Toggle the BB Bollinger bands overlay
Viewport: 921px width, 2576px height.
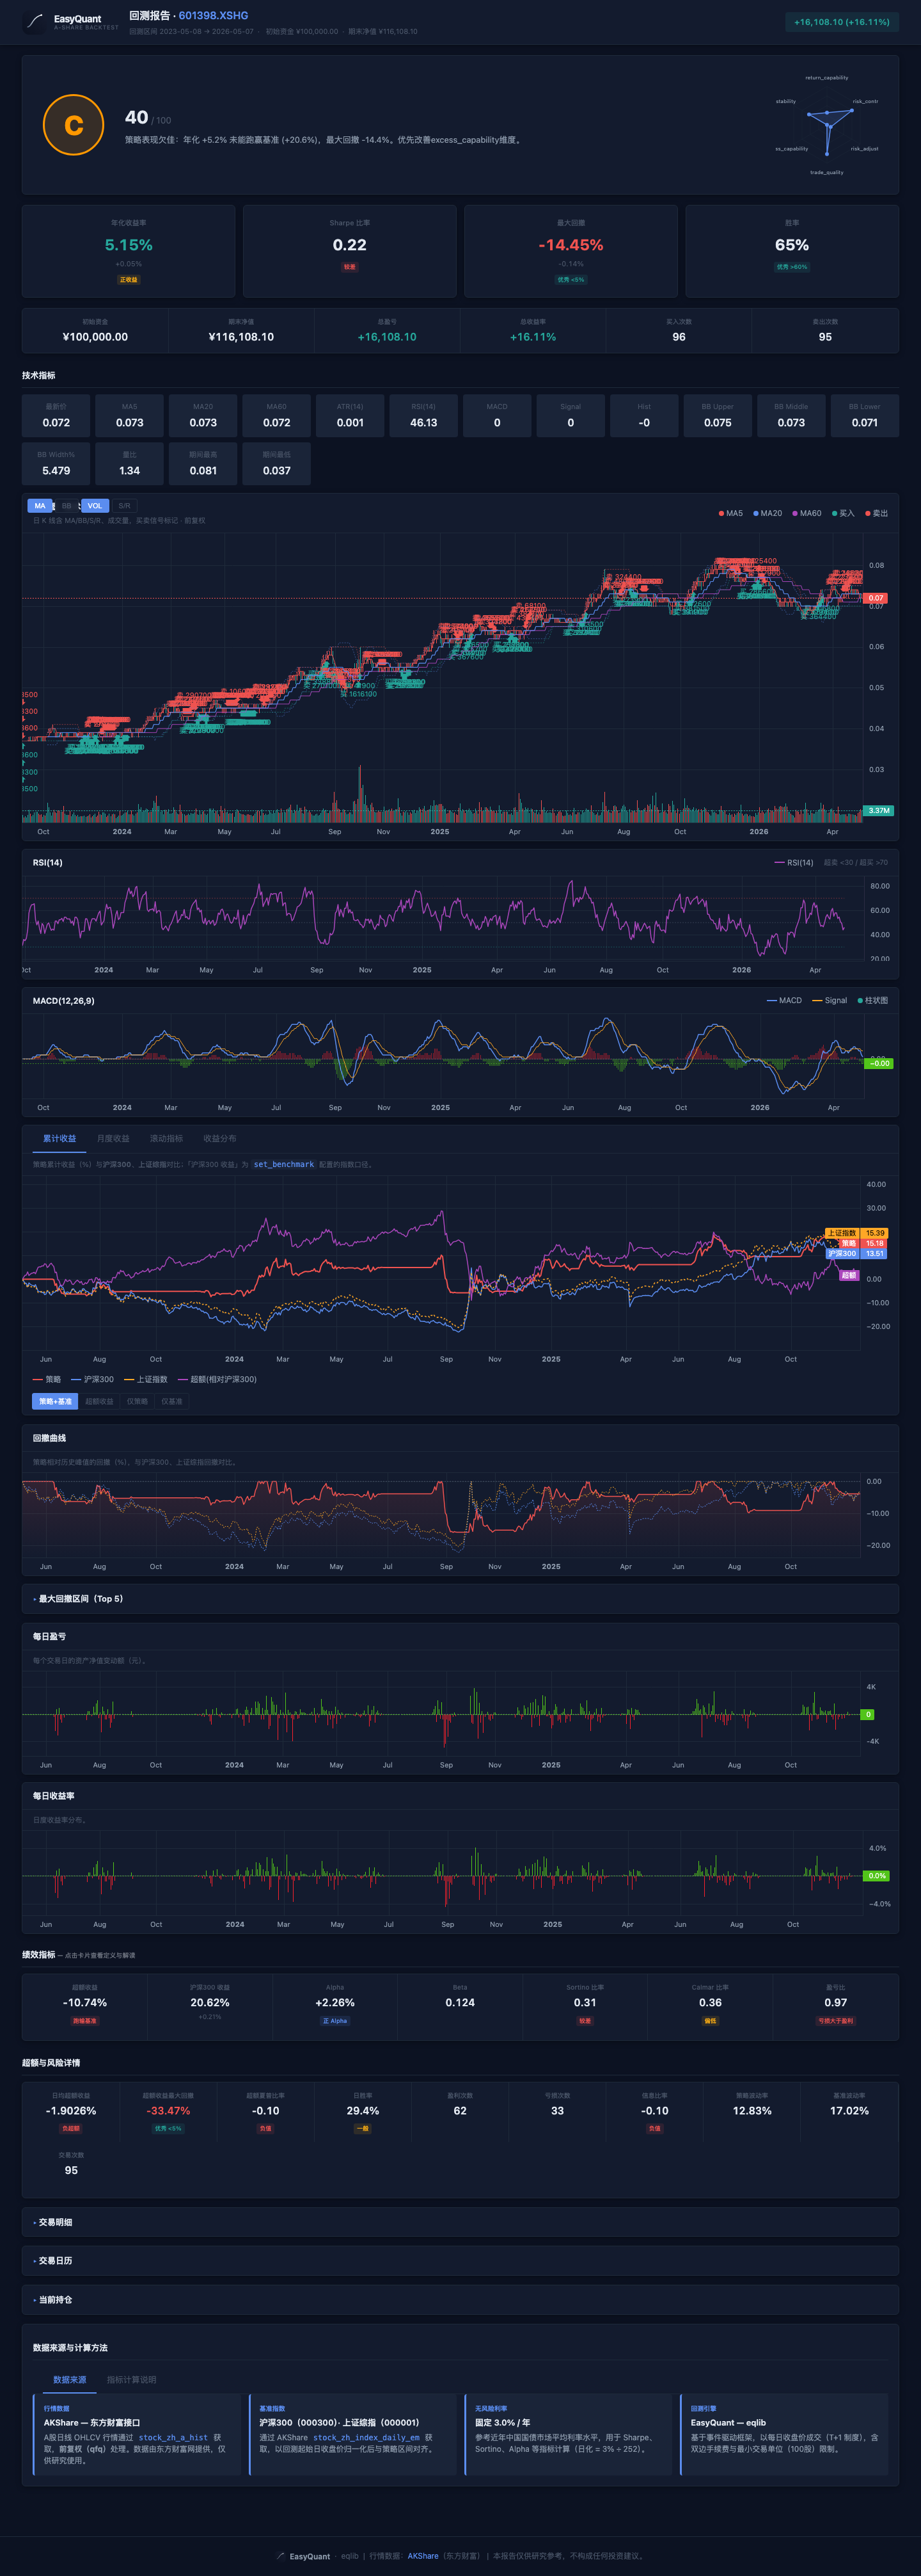67,506
